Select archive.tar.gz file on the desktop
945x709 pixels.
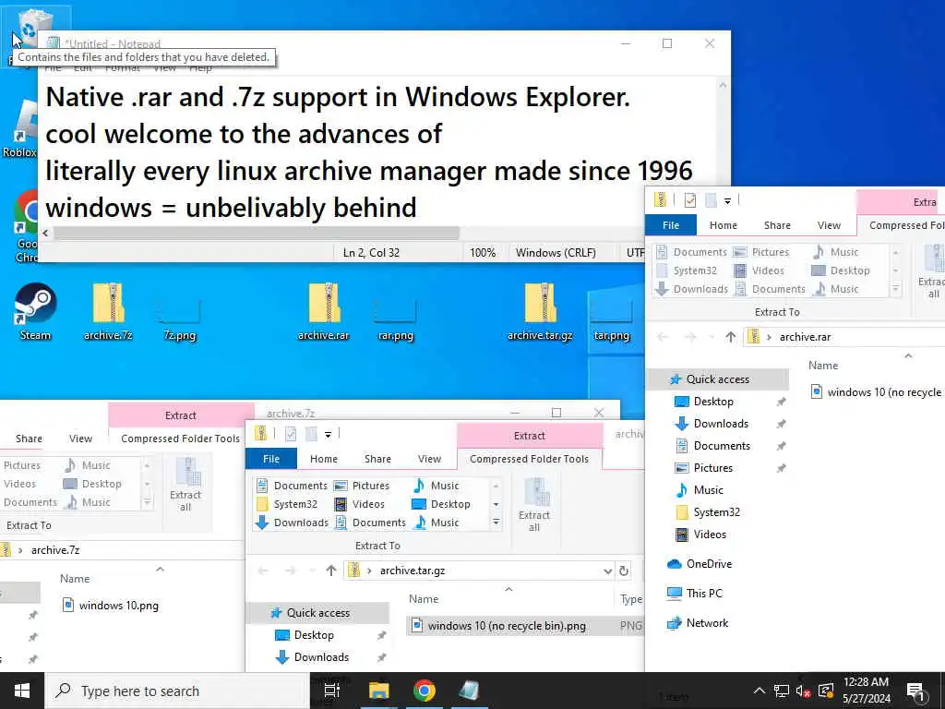click(x=540, y=312)
